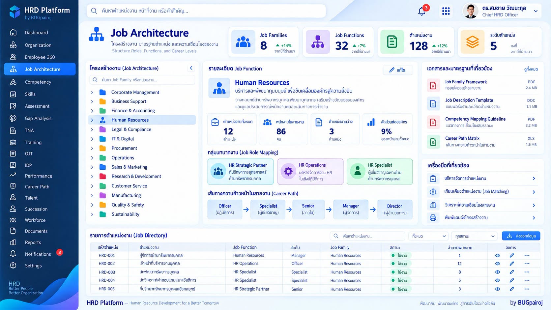This screenshot has height=310, width=551.
Task: Open the พิมพ์แผนผังโครงสร้างงาน tool link
Action: (x=482, y=218)
